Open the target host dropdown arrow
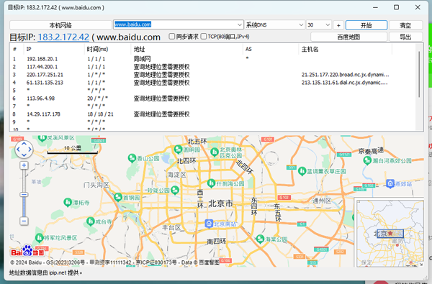Viewport: 432px width, 284px height. (240, 24)
